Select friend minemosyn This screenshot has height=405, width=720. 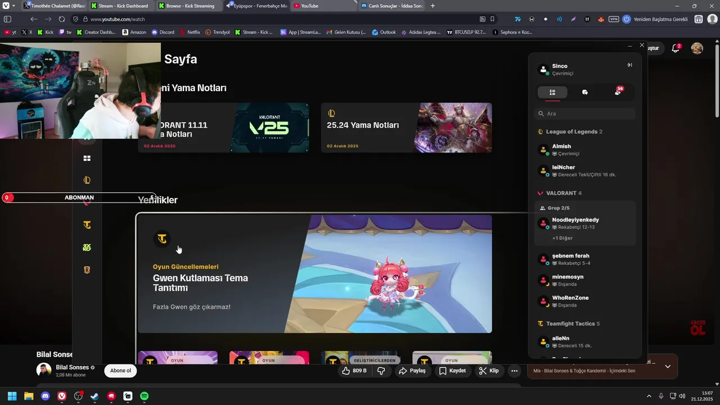585,280
